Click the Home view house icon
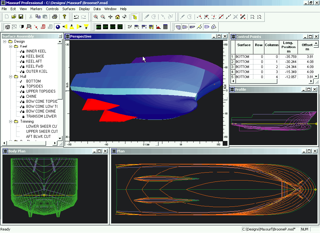This screenshot has width=320, height=233. pos(118,17)
